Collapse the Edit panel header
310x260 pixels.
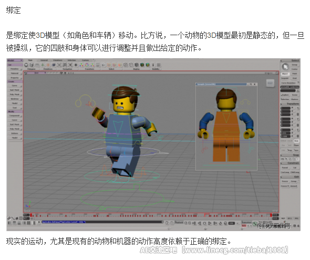click(x=290, y=176)
